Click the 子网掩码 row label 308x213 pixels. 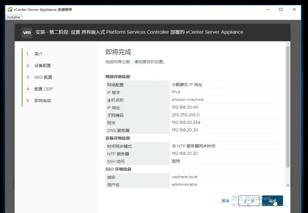[115, 115]
